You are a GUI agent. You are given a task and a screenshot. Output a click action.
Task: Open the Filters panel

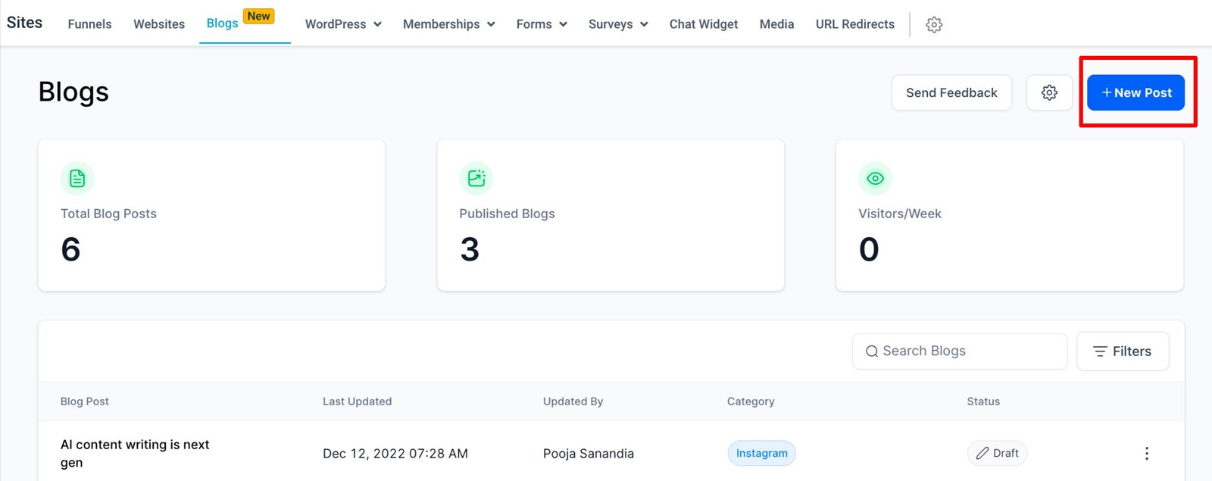point(1122,351)
